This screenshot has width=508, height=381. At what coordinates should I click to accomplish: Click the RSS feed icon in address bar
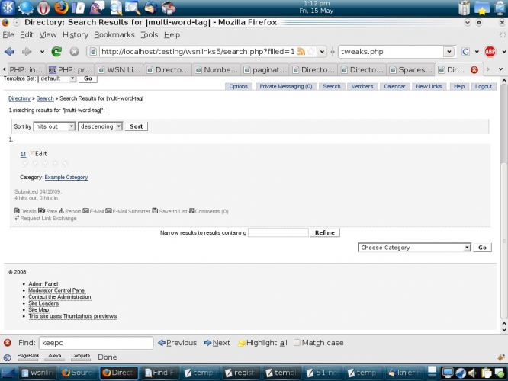301,52
